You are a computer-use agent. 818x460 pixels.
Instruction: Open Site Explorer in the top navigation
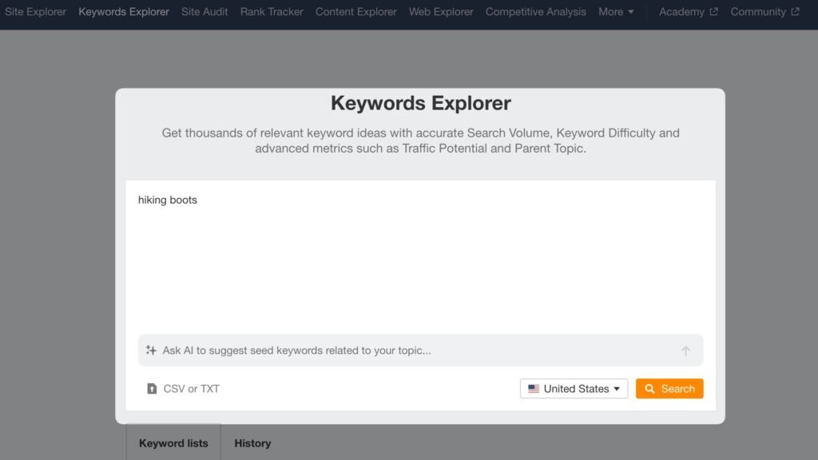point(35,11)
